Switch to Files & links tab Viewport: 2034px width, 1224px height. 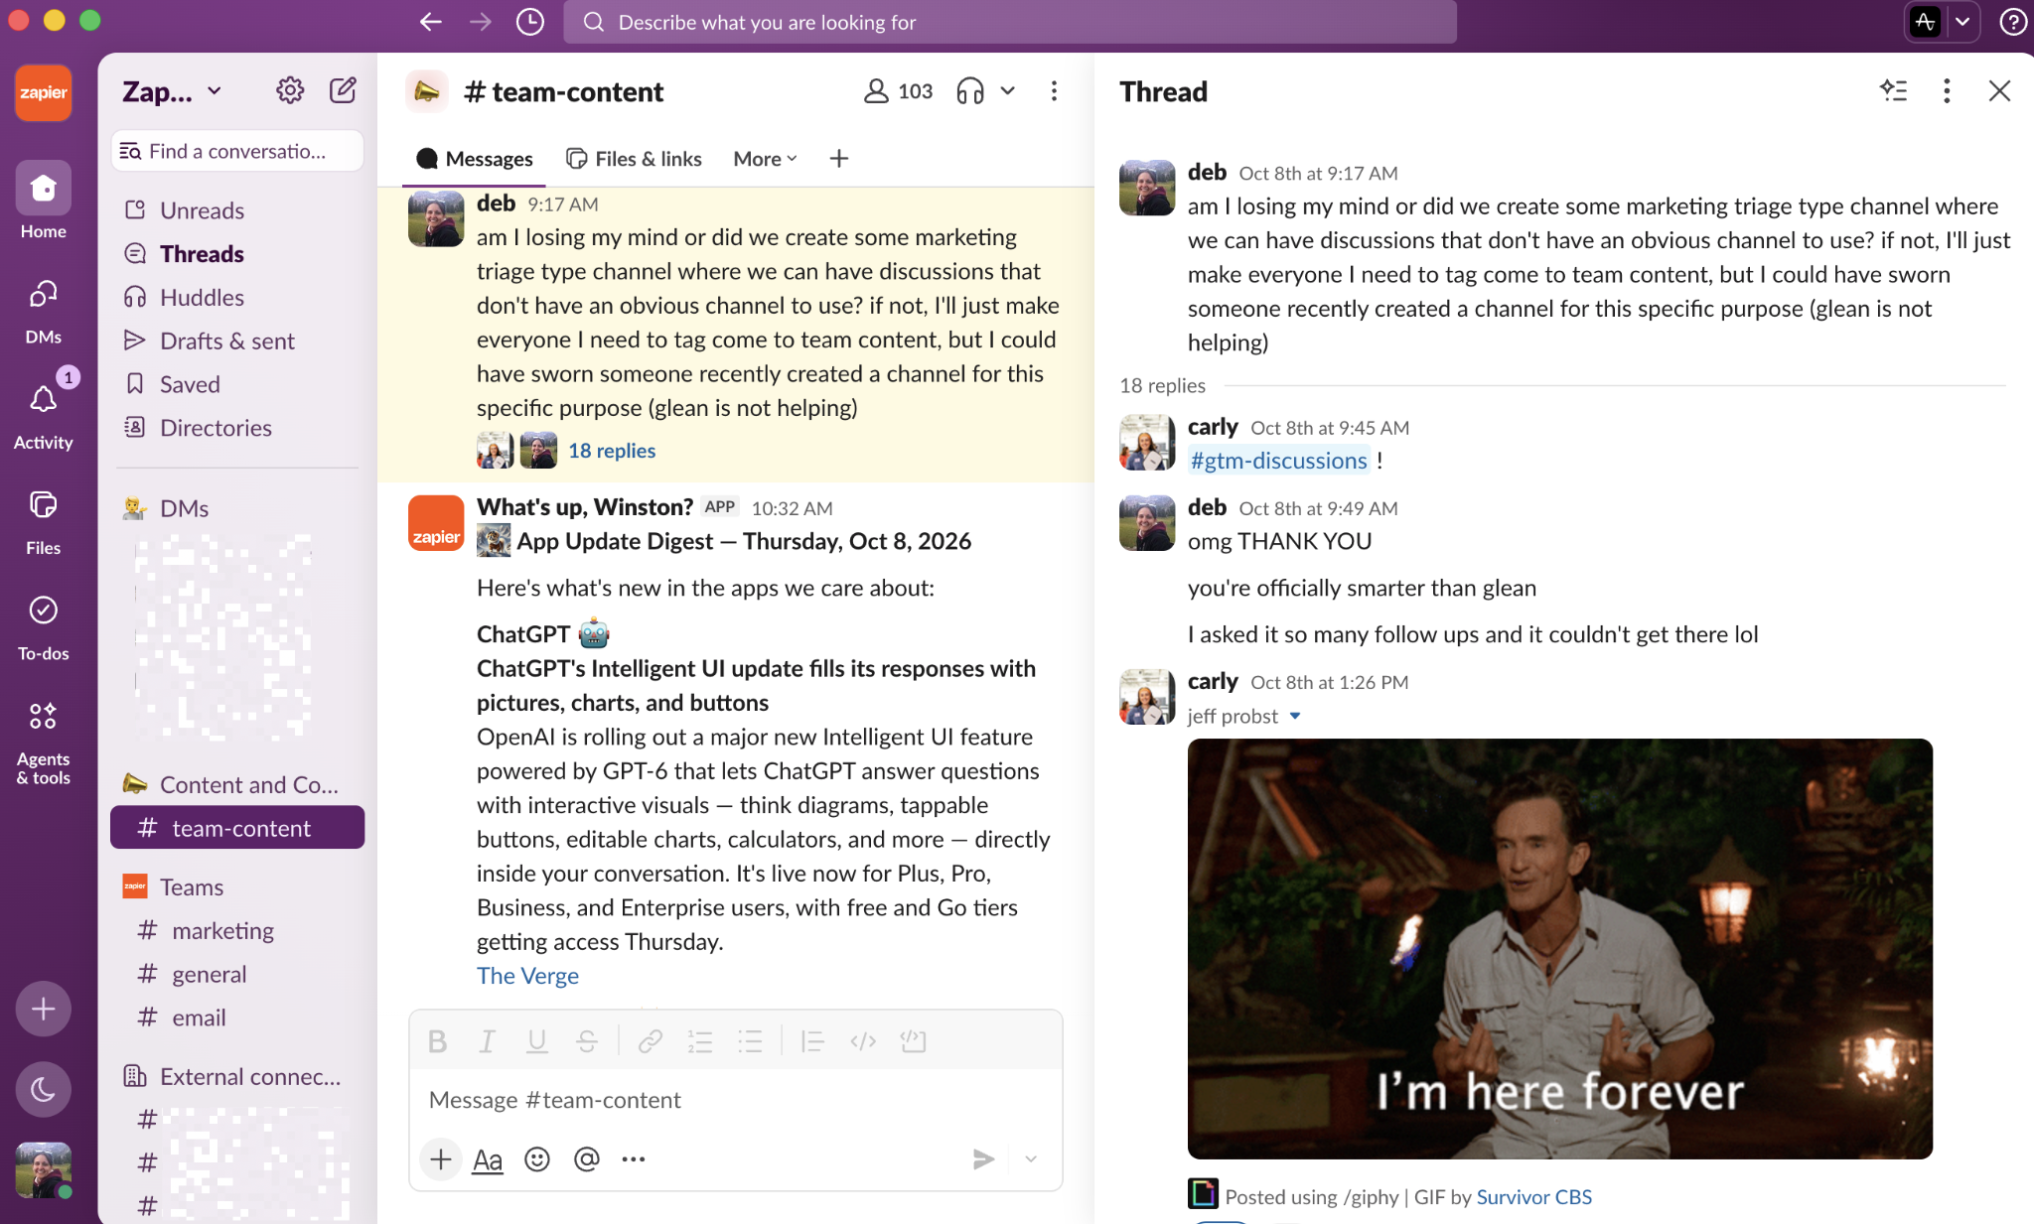point(634,159)
